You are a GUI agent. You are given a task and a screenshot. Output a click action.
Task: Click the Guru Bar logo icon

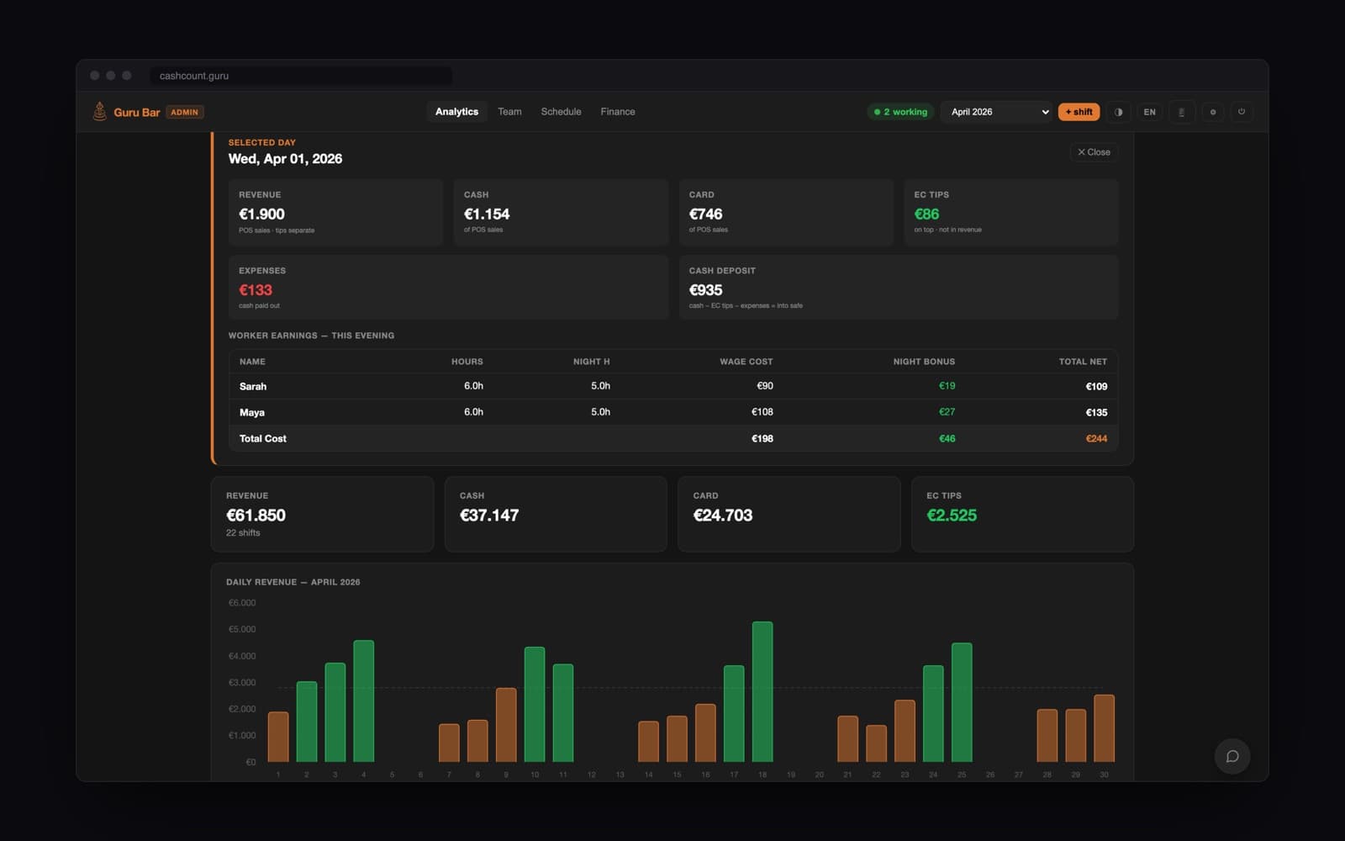tap(99, 112)
